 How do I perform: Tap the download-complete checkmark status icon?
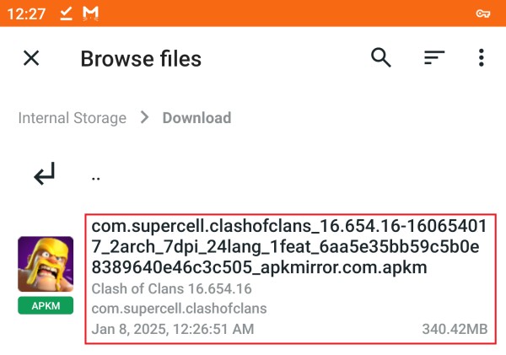[66, 13]
